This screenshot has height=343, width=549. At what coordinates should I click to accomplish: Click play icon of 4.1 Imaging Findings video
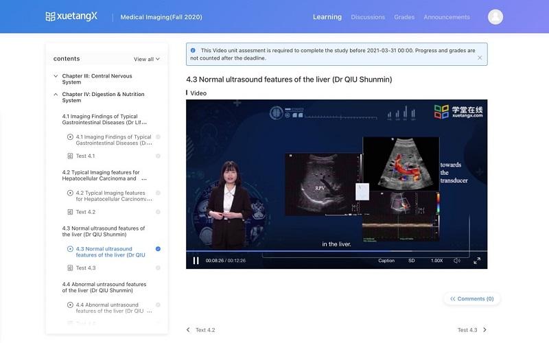70,137
